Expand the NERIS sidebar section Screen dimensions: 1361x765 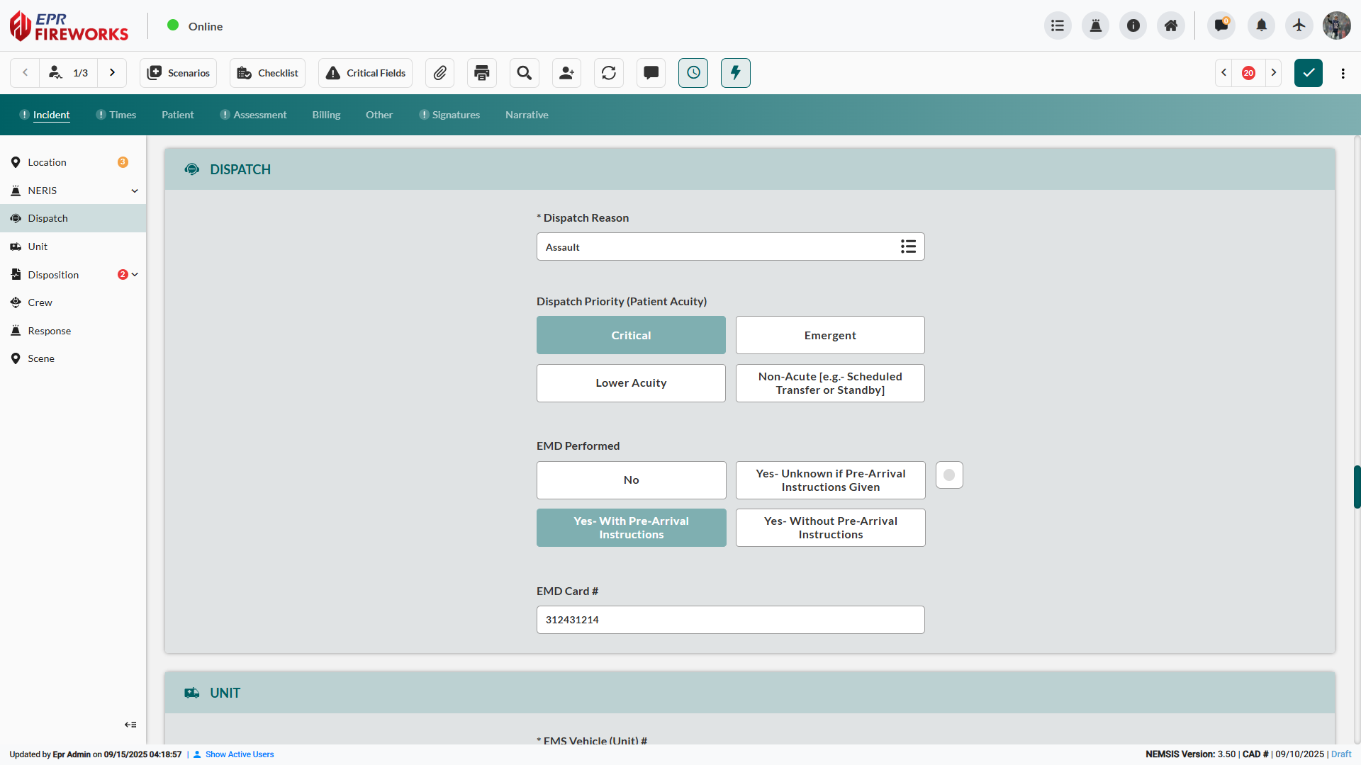[x=135, y=191]
